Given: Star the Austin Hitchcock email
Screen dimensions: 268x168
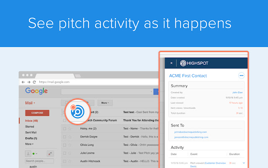Looking at the screenshot, I should [70, 161].
